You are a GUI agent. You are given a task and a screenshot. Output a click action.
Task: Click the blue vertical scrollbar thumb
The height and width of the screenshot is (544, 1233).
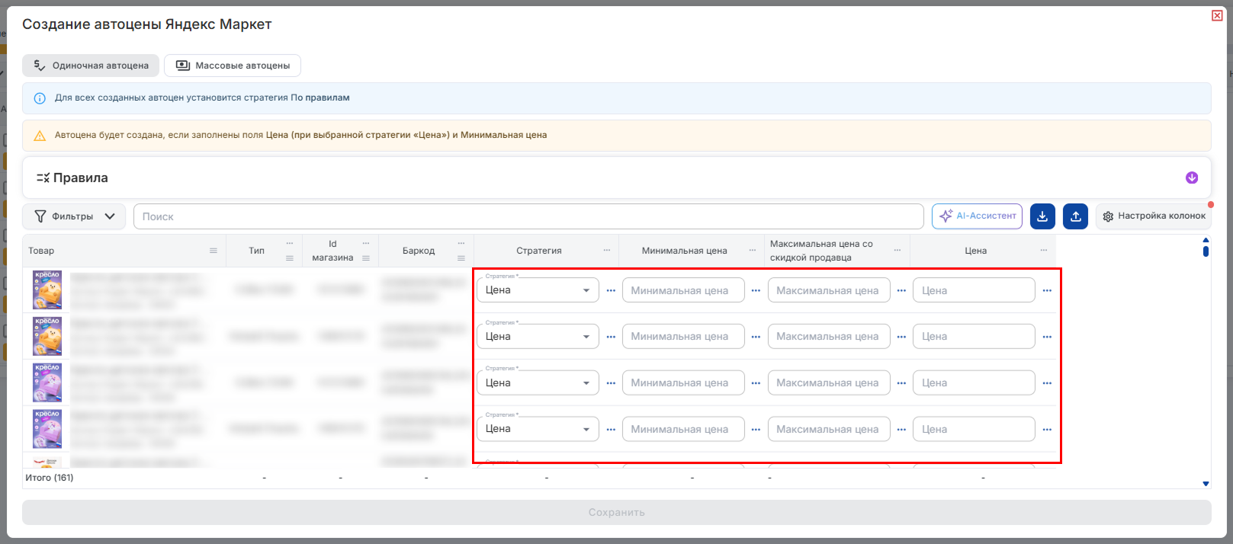pos(1206,251)
